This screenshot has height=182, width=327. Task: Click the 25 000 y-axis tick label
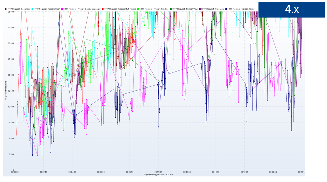tap(11, 12)
